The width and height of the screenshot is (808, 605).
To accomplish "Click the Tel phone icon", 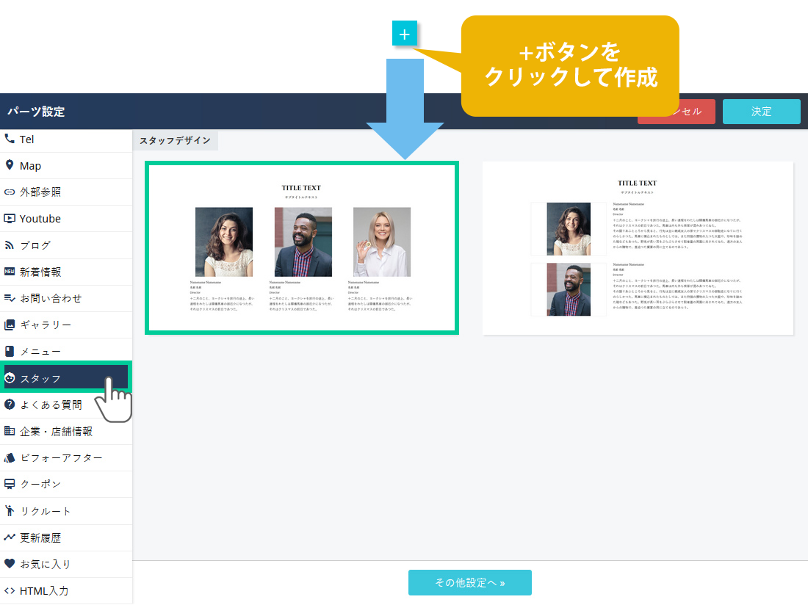I will [10, 139].
